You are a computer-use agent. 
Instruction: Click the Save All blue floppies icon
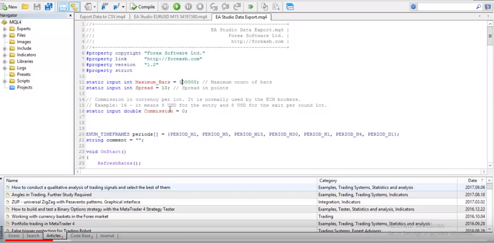[49, 6]
